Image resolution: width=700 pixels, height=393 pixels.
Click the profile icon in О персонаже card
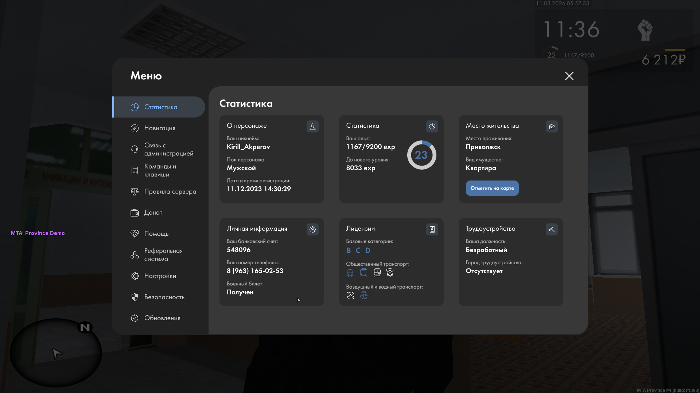(312, 126)
